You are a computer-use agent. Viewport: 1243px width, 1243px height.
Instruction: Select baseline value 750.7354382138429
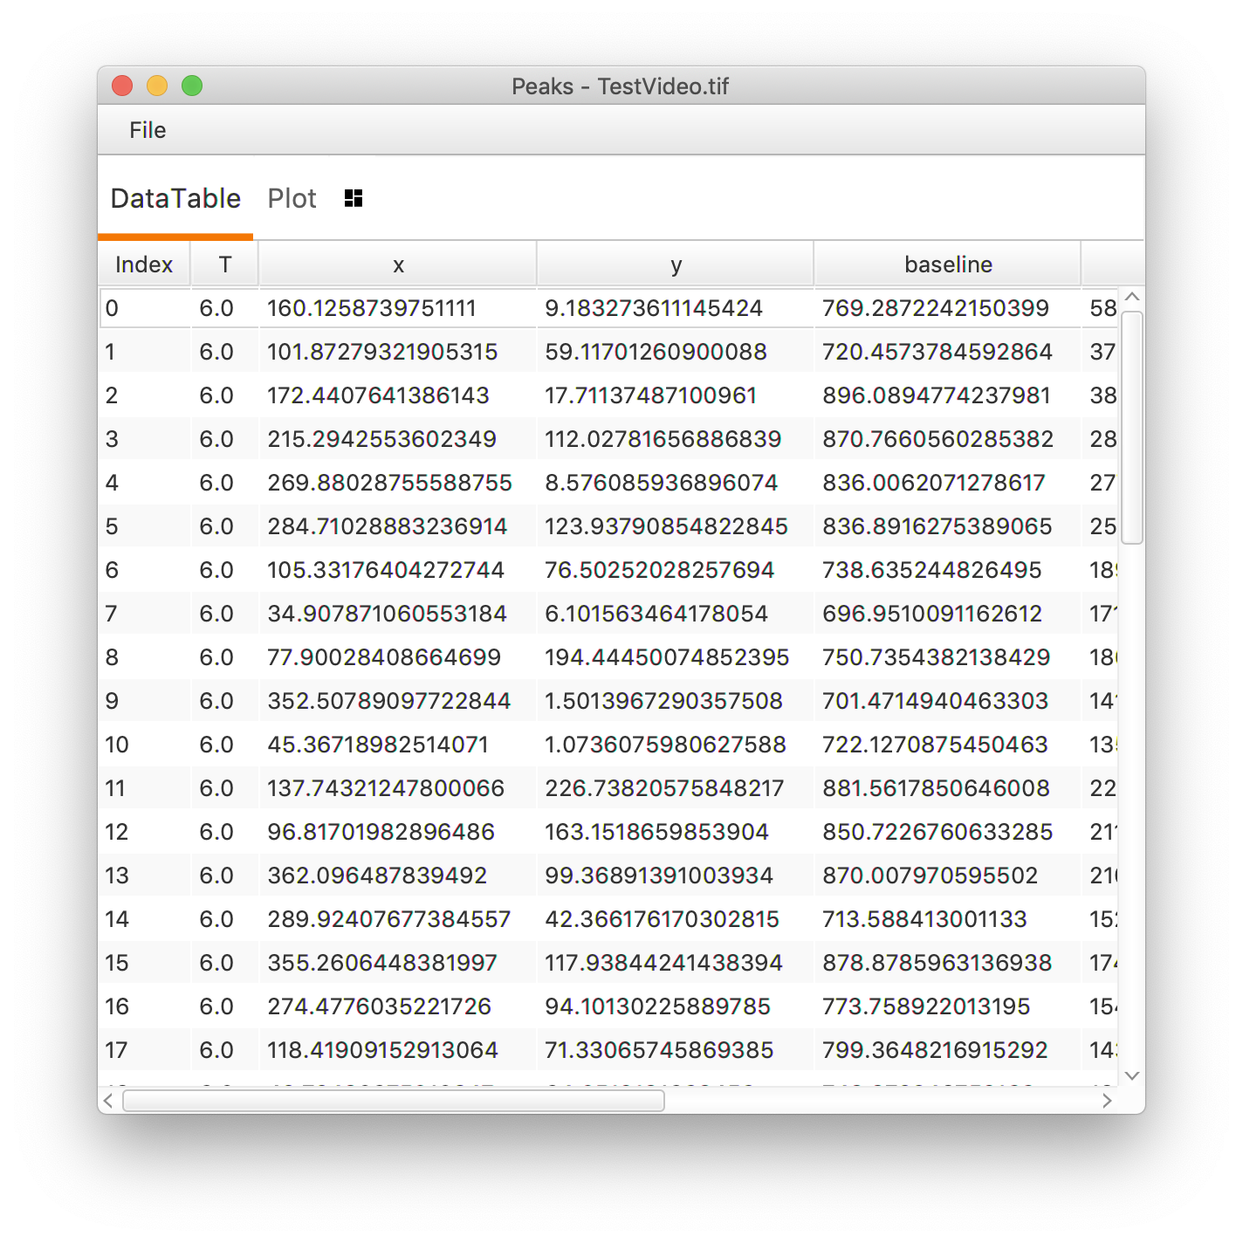(937, 657)
